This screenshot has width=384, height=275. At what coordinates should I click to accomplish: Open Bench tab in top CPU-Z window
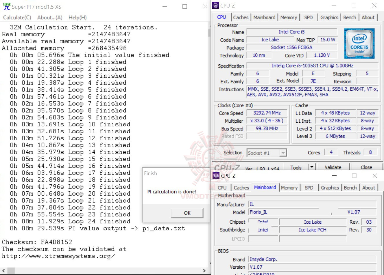[x=350, y=17]
